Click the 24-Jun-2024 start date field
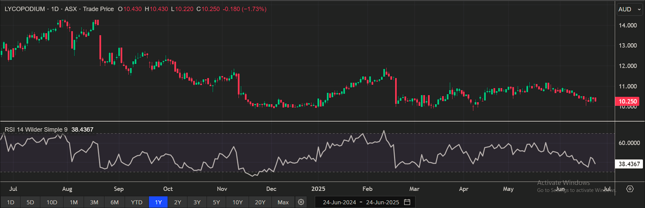 coord(338,202)
